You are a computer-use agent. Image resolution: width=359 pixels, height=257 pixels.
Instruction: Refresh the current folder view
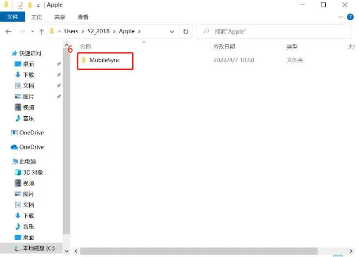coord(186,32)
